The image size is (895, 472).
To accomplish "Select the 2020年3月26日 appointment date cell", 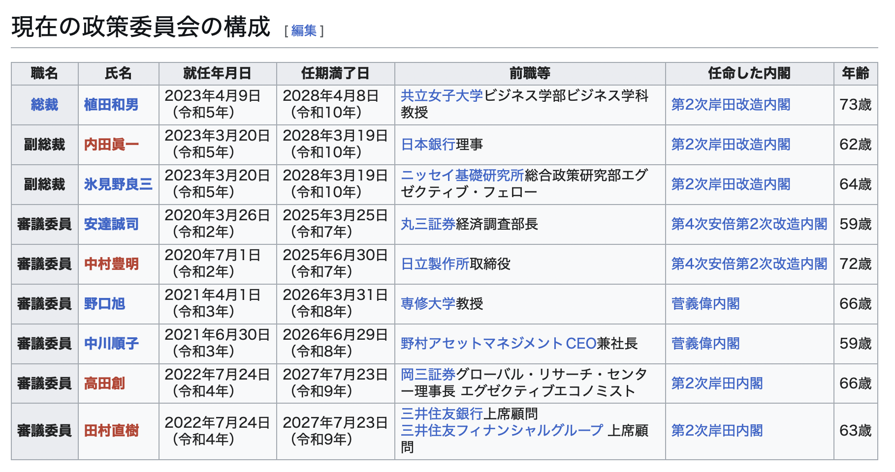I will 218,224.
